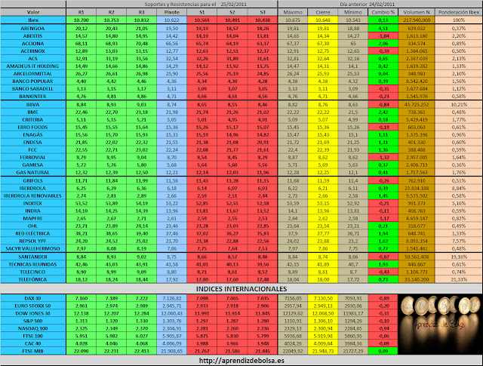Select the 'Ibex' row name cell
The width and height of the screenshot is (483, 366).
33,20
